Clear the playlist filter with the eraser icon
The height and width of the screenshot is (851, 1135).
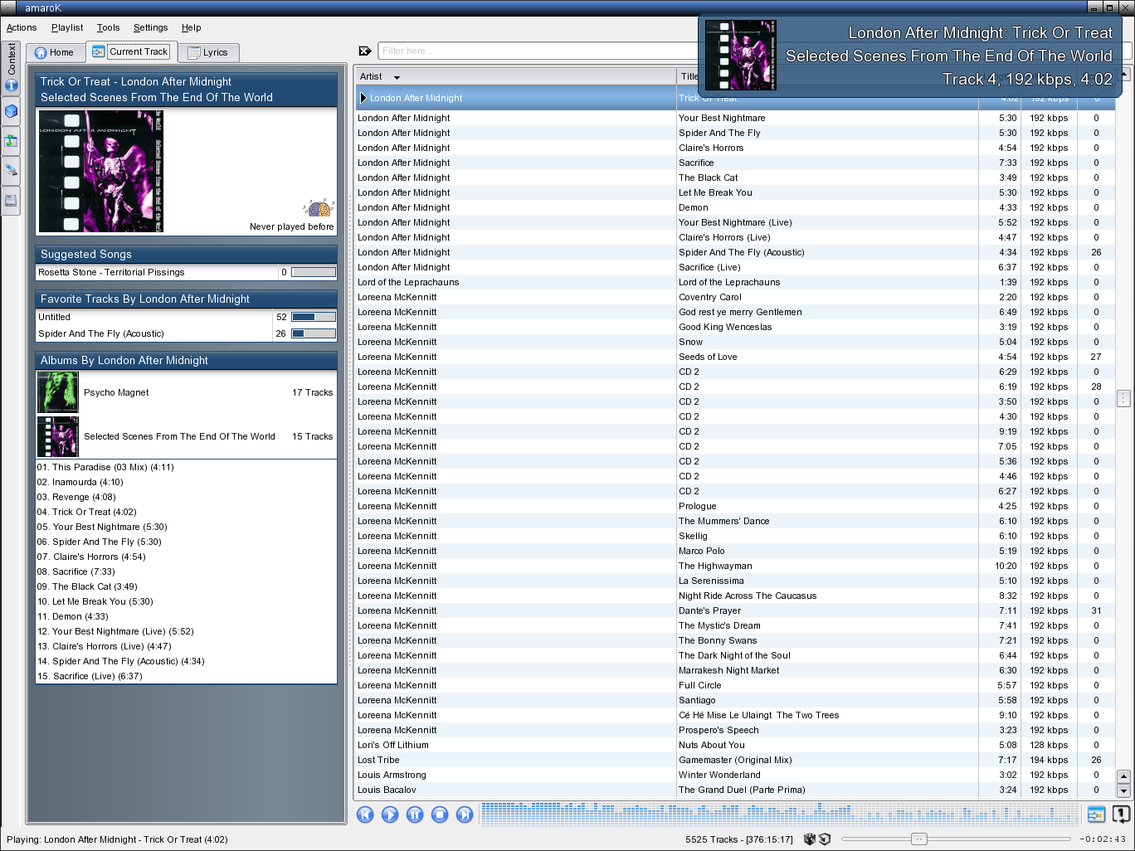tap(364, 51)
